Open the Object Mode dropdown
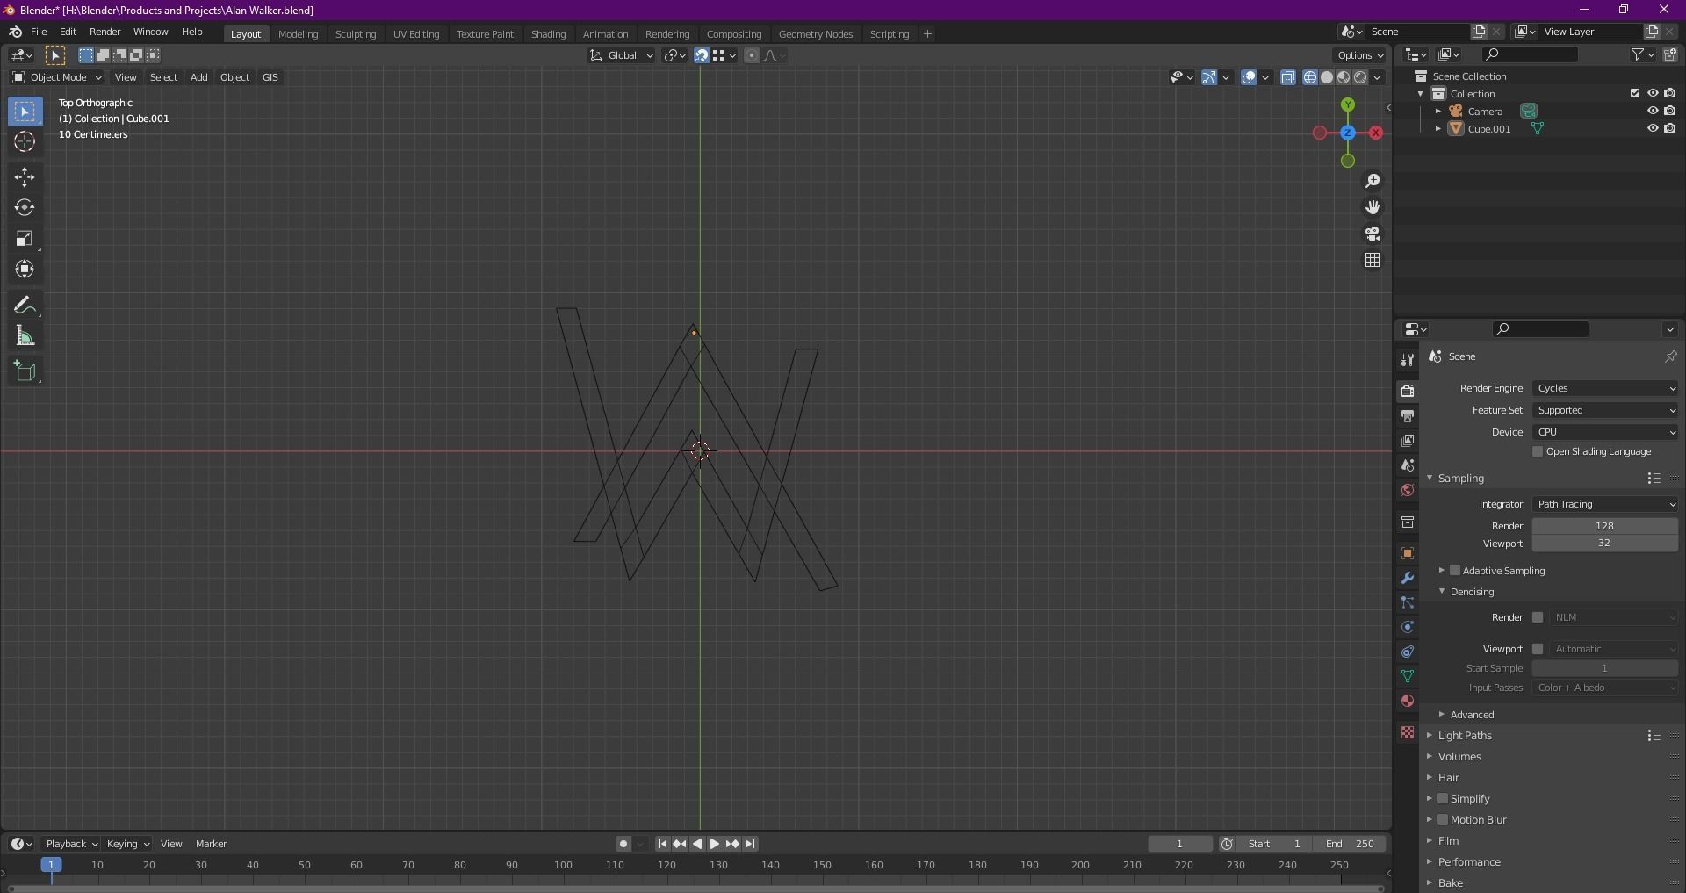Viewport: 1686px width, 893px height. coord(56,77)
